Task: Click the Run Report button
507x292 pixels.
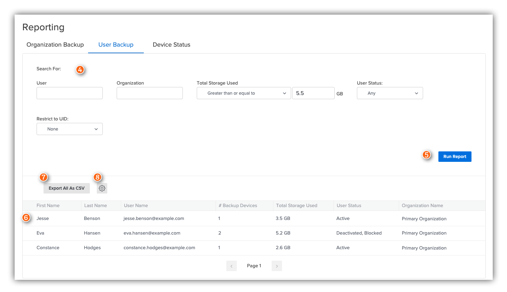Action: tap(454, 157)
